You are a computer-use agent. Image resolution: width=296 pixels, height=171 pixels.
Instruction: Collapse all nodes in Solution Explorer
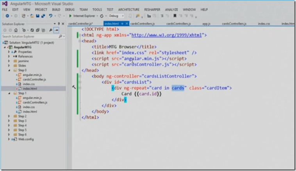pos(37,30)
